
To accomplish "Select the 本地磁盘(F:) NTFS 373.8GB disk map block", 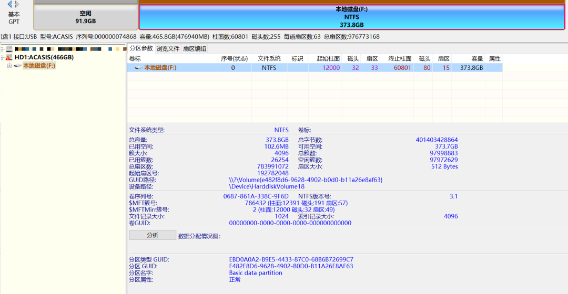I will click(352, 17).
